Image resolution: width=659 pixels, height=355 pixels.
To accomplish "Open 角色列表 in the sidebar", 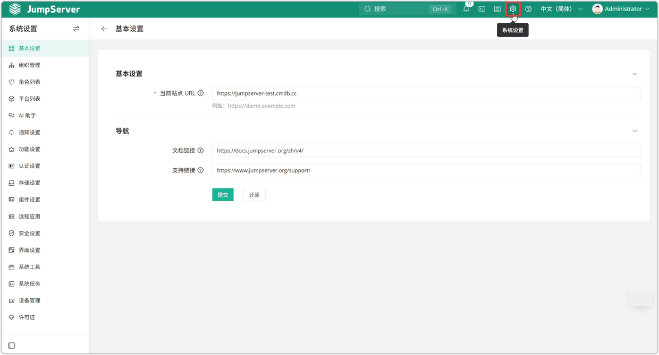I will [45, 82].
